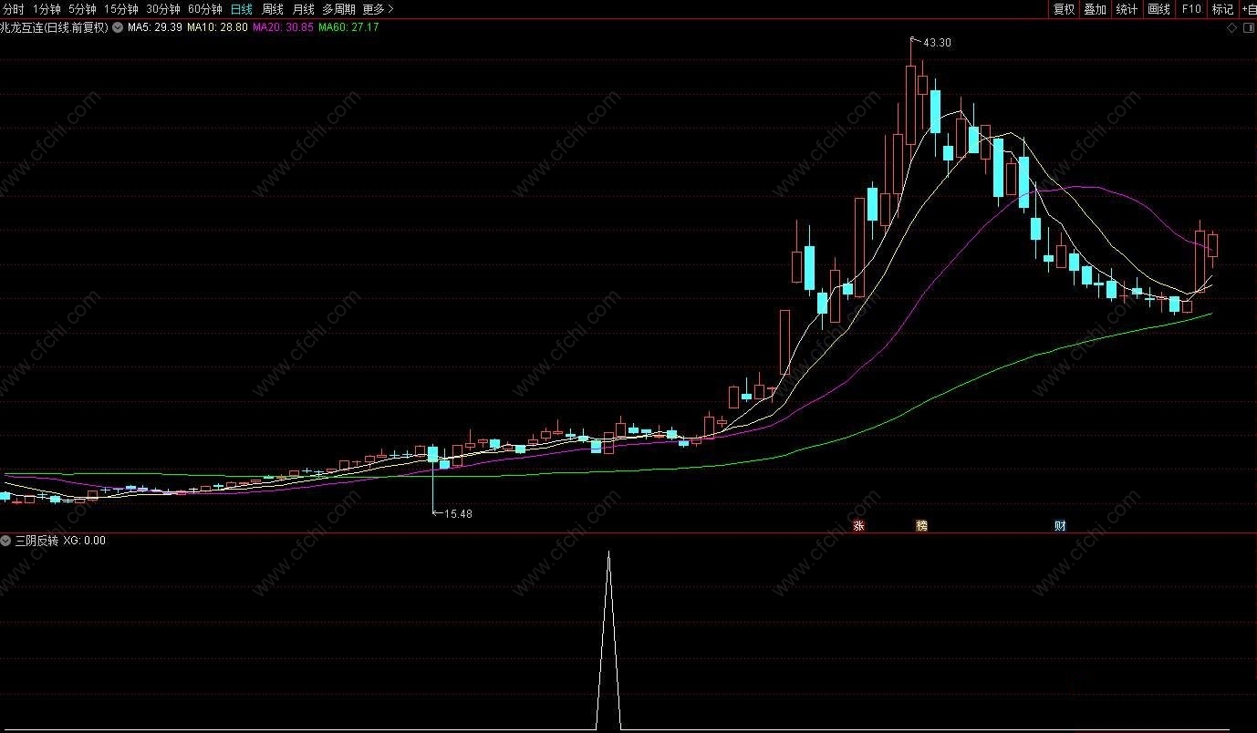Click the 复权 adjustment button
Image resolution: width=1257 pixels, height=733 pixels.
[x=1065, y=9]
